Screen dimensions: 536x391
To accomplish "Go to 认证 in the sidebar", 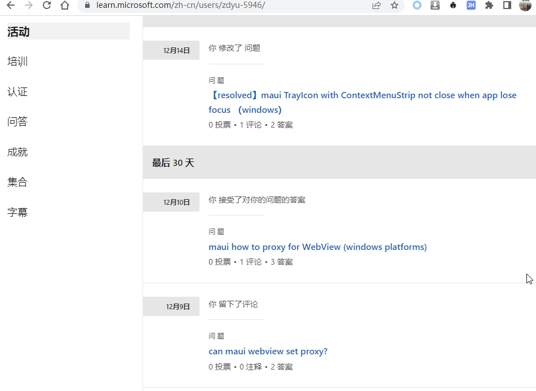I will [x=17, y=91].
